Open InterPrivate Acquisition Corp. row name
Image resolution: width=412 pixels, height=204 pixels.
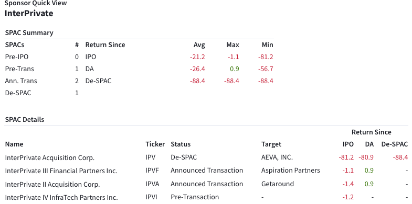pos(50,157)
